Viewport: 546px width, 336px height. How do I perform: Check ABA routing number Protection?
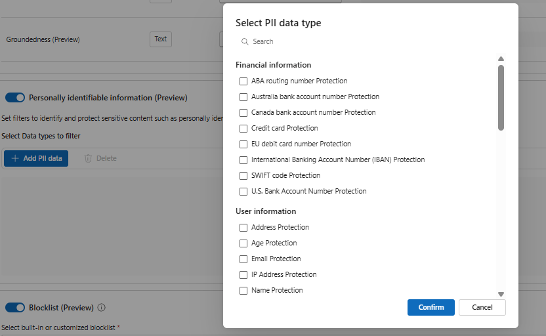243,81
